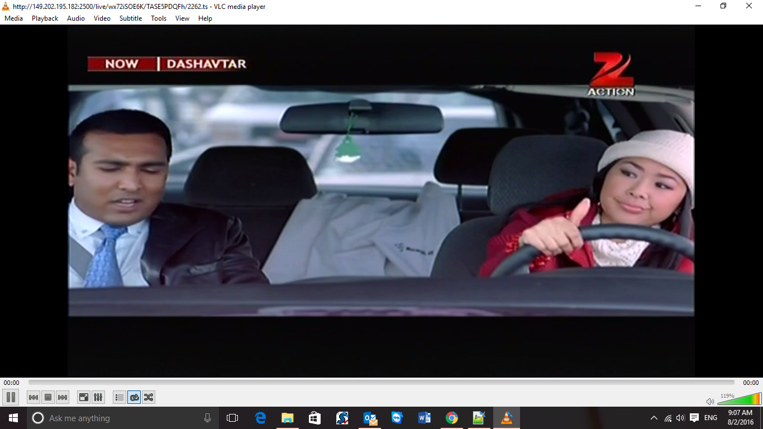Screen dimensions: 763x429
Task: Open File Explorer from taskbar
Action: [288, 418]
